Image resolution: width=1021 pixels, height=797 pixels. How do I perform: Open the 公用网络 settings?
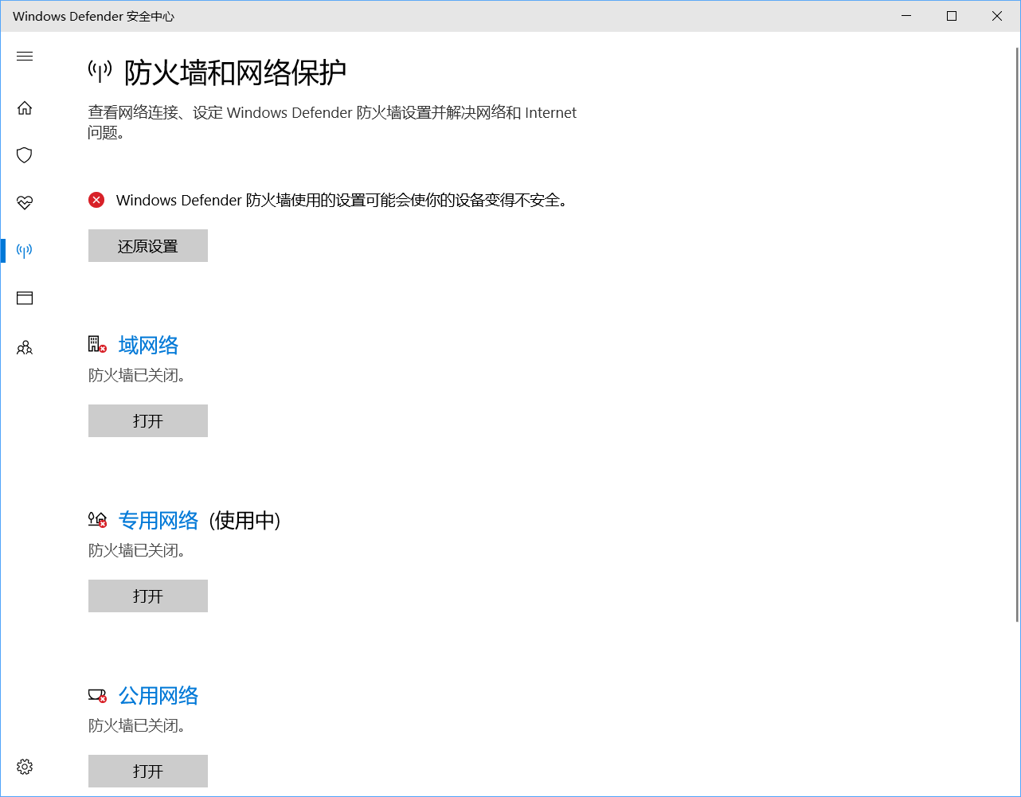pos(158,695)
